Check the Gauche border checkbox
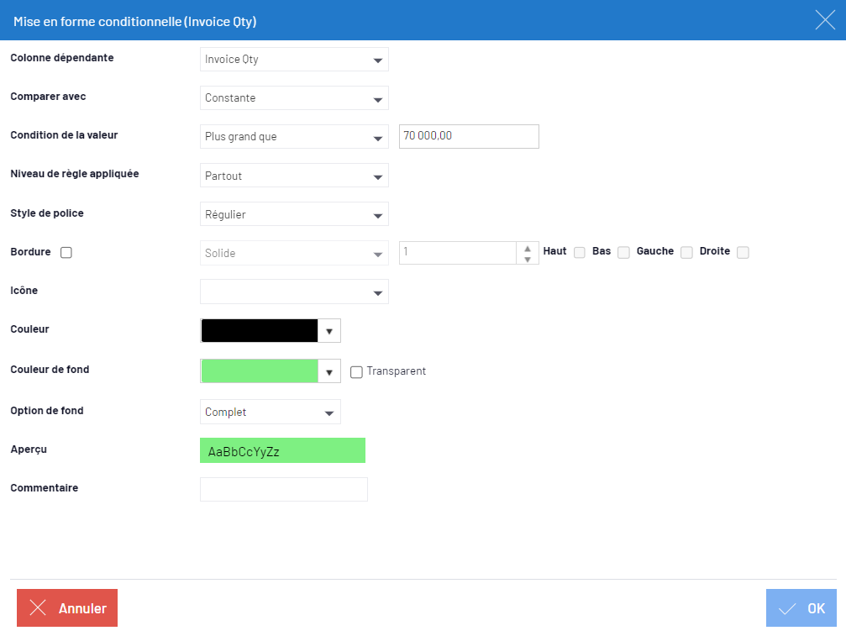This screenshot has height=636, width=846. tap(686, 252)
